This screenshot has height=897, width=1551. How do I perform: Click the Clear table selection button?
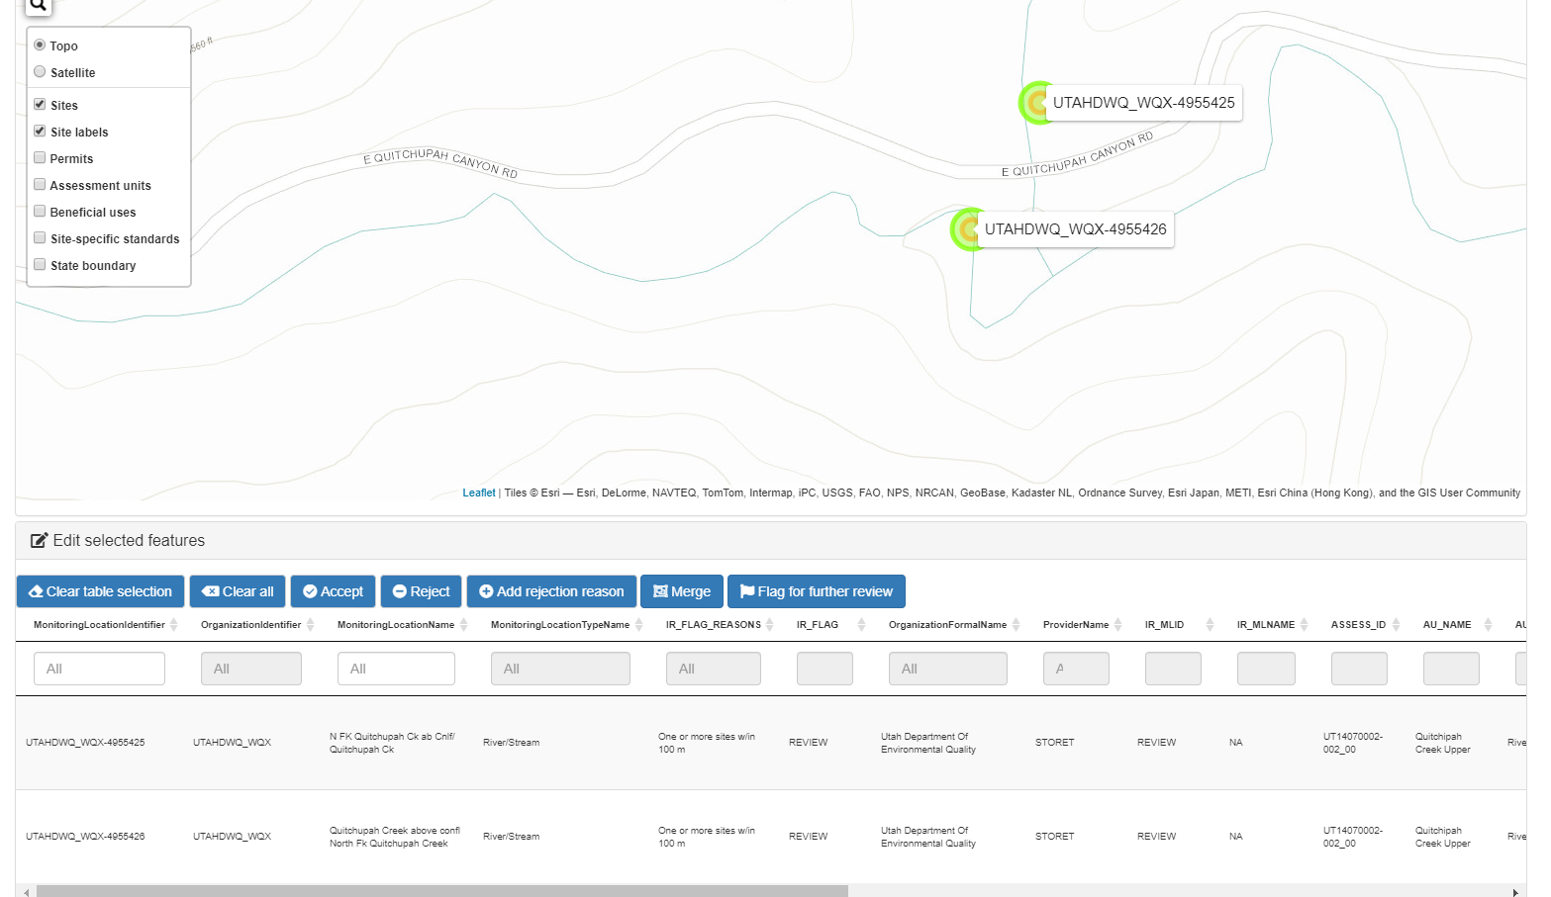point(99,591)
